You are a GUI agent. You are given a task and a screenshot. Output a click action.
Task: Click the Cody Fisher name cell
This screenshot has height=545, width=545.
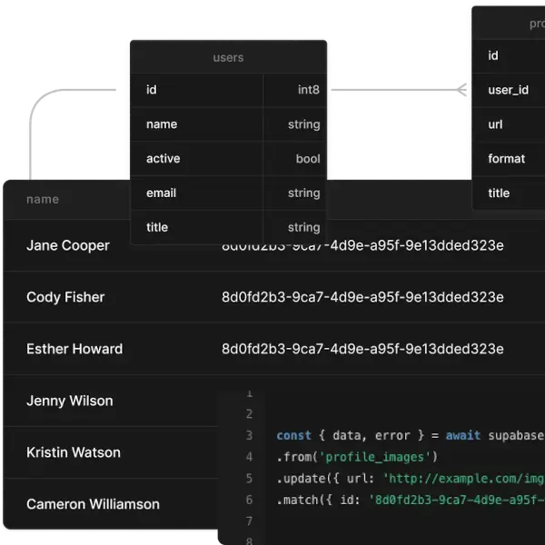[x=65, y=298]
